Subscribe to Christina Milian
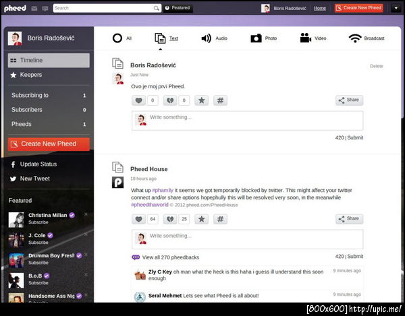Viewport: 405px width, 316px height. click(38, 222)
